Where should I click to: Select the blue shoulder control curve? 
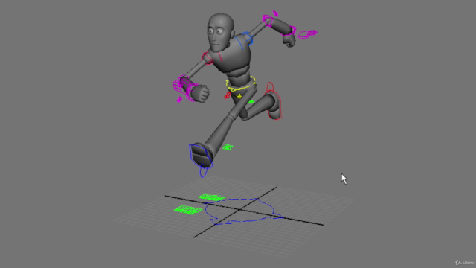(248, 39)
